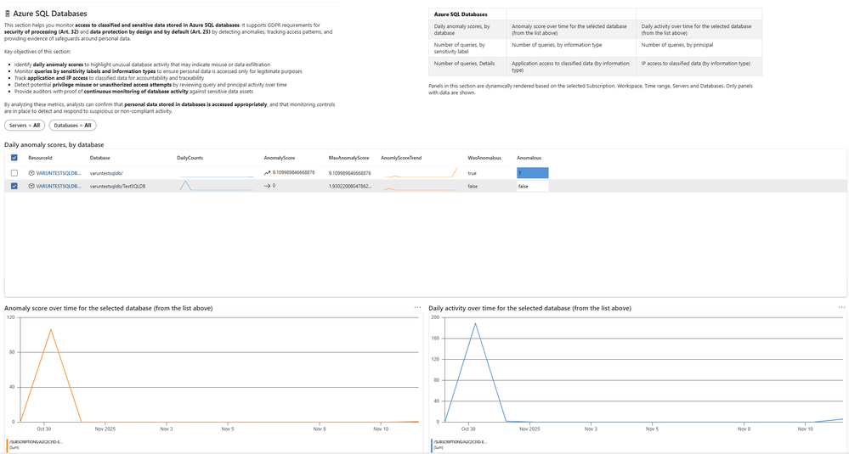Click orange peak in anomaly score chart
The height and width of the screenshot is (454, 849).
click(x=51, y=329)
